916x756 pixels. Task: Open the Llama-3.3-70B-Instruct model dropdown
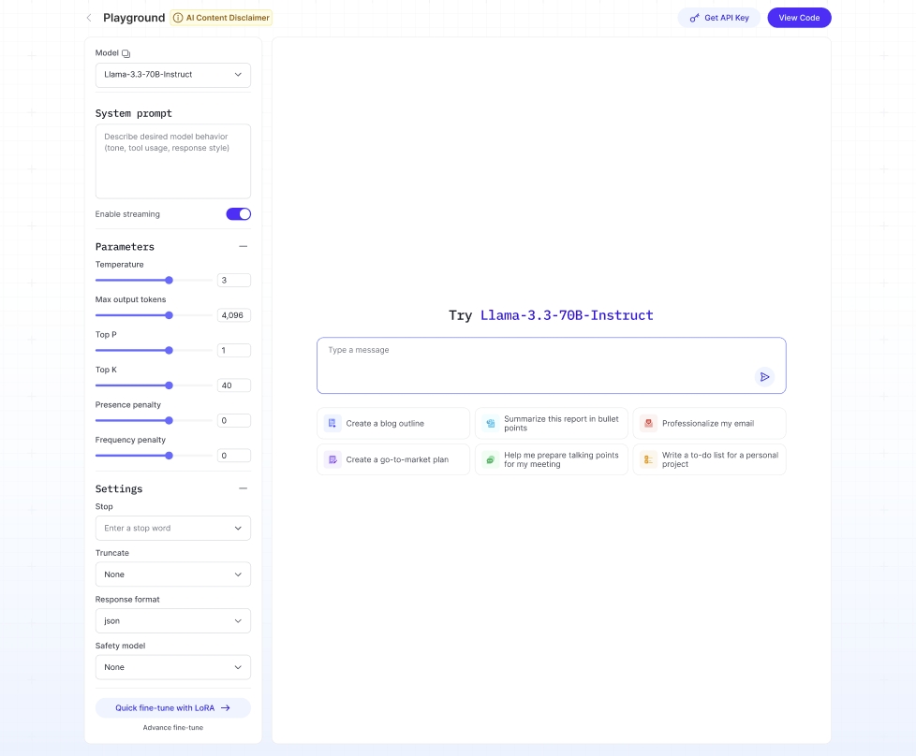173,75
